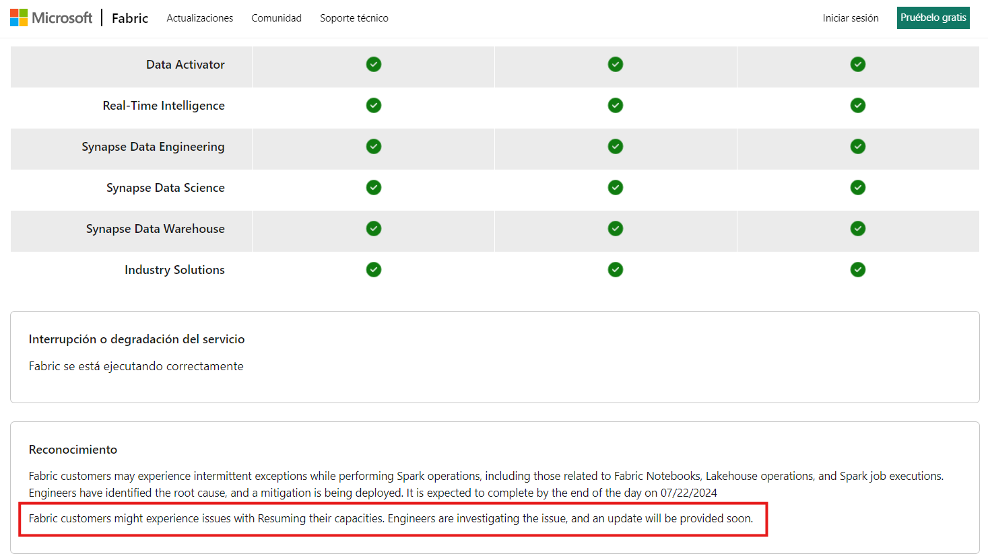The height and width of the screenshot is (558, 988).
Task: Click Synapse Data Engineering third column checkmark
Action: coord(858,146)
